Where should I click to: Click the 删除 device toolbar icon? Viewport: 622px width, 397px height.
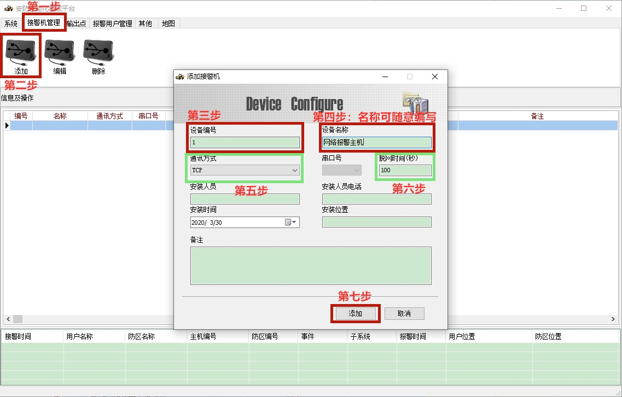pyautogui.click(x=98, y=52)
